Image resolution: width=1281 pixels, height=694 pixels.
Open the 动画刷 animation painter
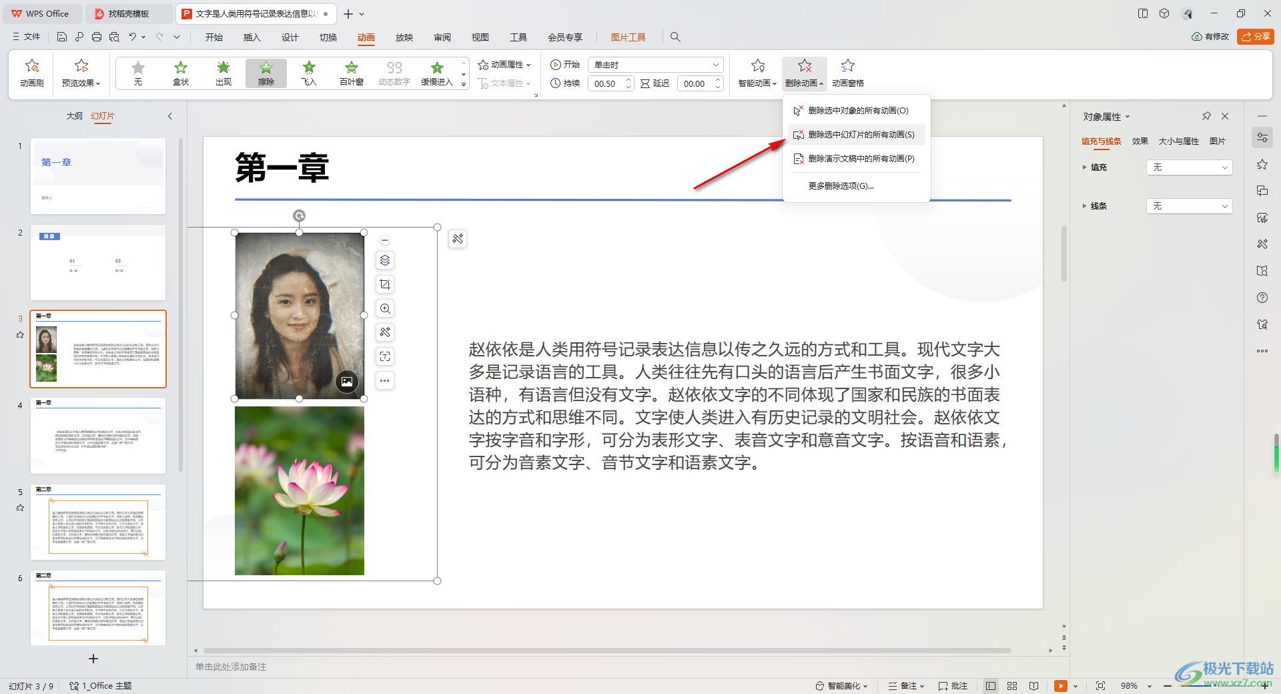32,73
